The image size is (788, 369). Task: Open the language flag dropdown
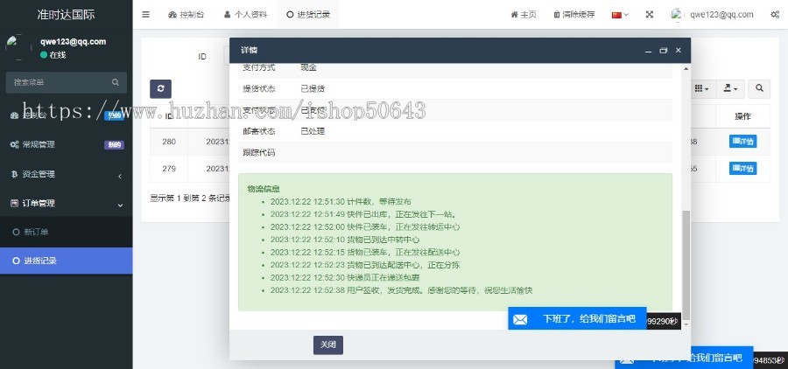pyautogui.click(x=620, y=15)
